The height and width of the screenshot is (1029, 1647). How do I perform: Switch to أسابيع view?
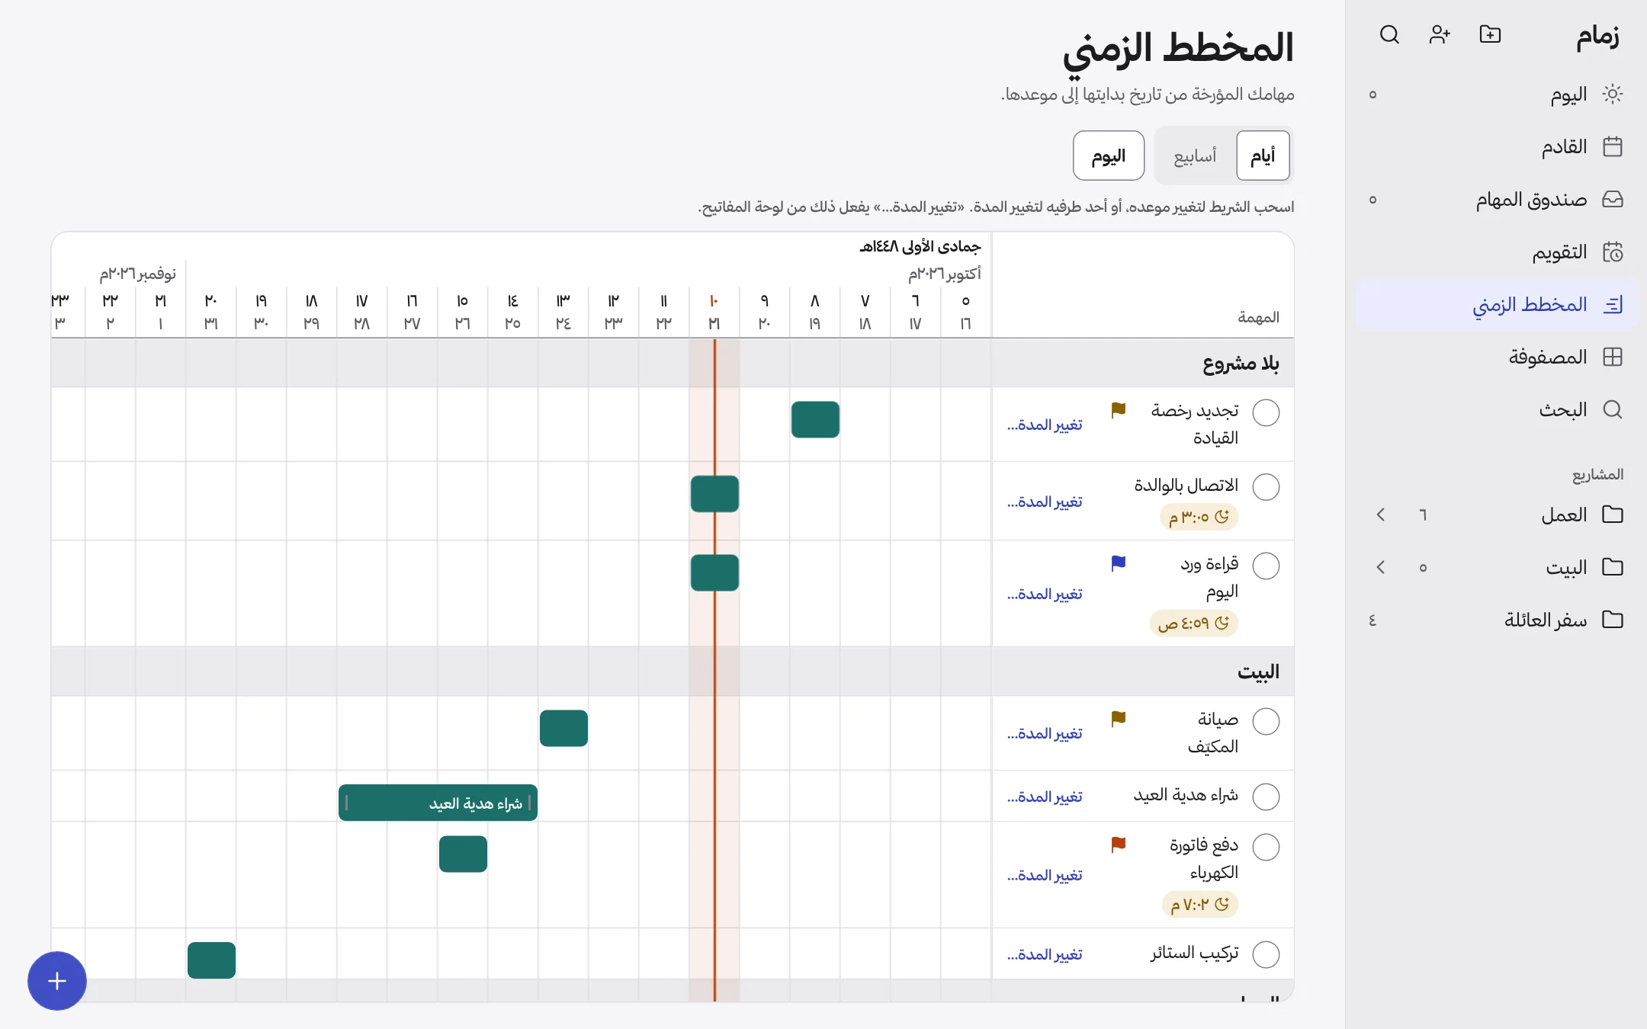tap(1195, 155)
